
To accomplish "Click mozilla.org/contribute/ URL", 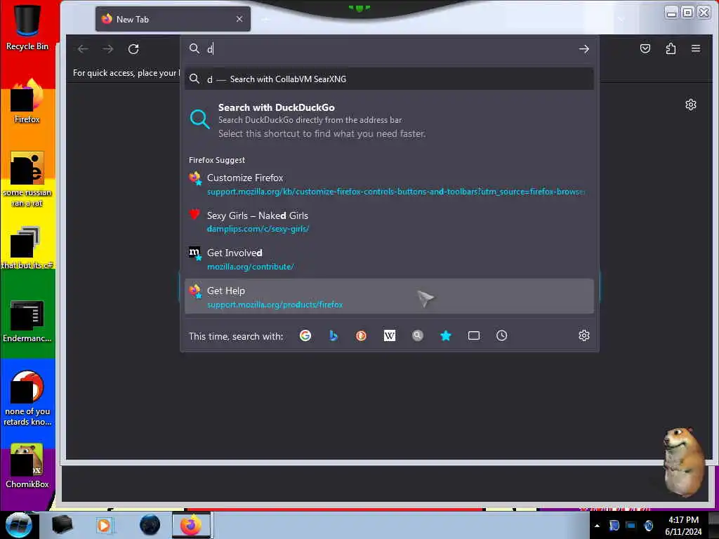I will click(x=251, y=266).
